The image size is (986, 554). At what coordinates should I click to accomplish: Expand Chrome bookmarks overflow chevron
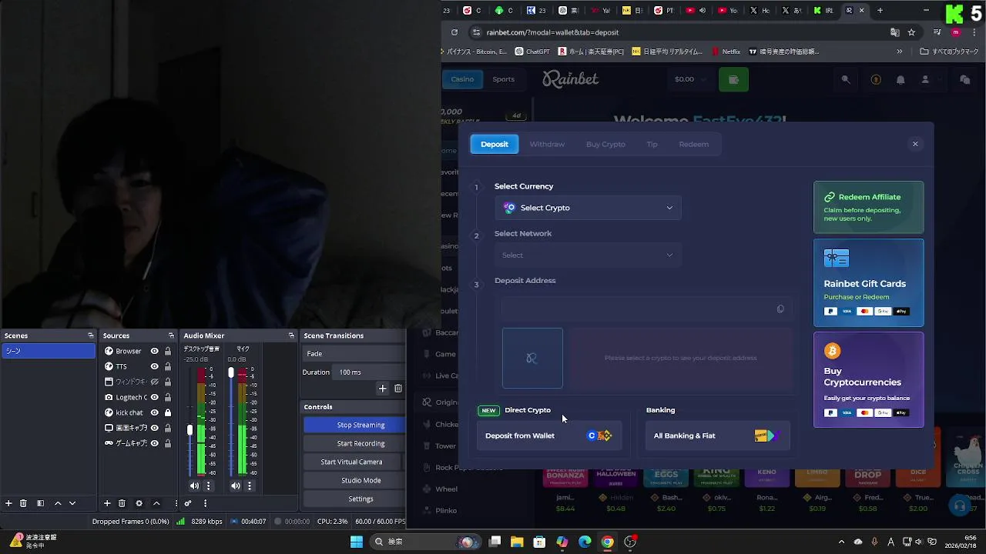tap(900, 52)
